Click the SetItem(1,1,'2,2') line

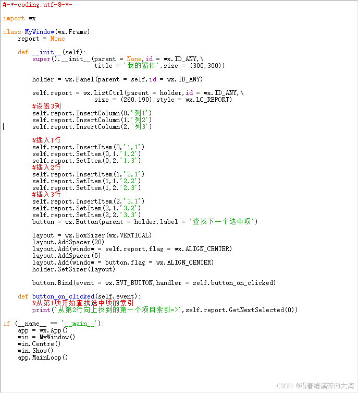[87, 181]
